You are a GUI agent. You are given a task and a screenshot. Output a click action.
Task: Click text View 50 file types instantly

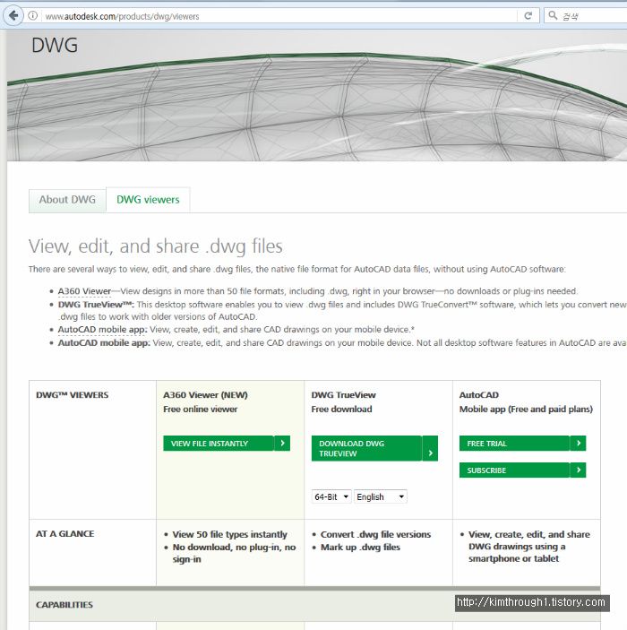click(230, 534)
